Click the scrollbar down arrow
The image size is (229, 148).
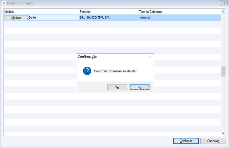pos(223,133)
